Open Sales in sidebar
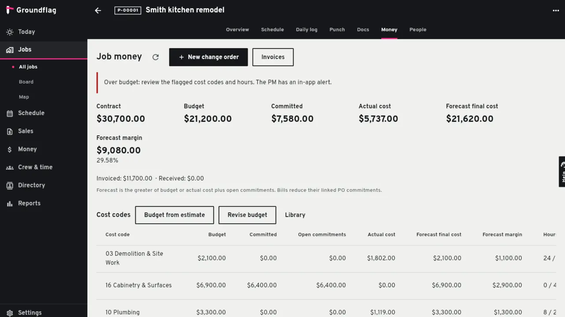Image resolution: width=565 pixels, height=317 pixels. click(44, 131)
